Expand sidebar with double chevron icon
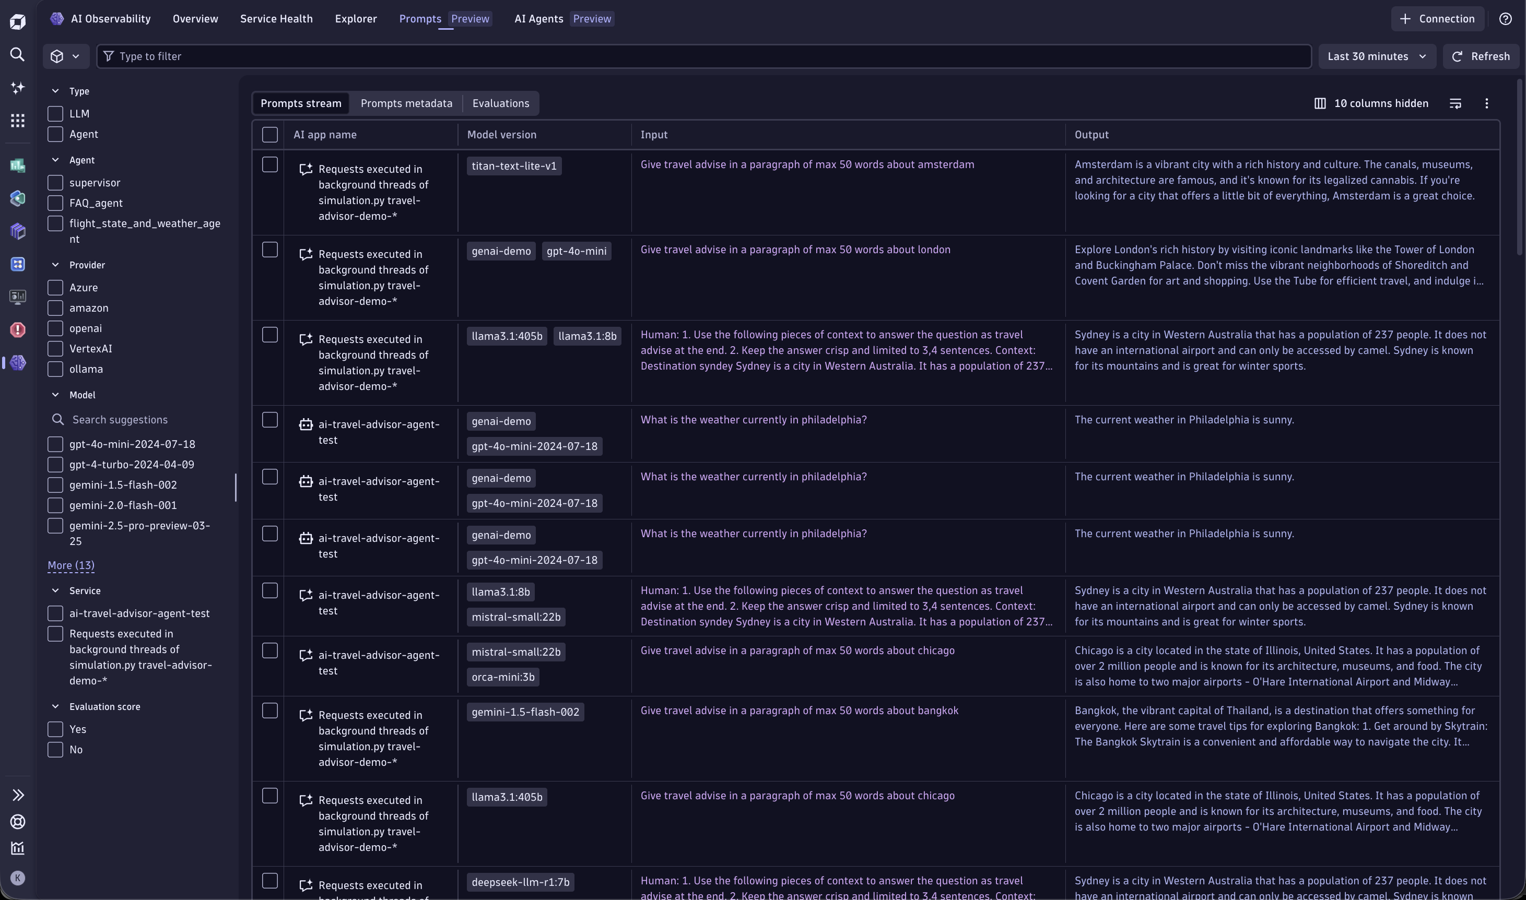This screenshot has width=1526, height=900. coord(18,795)
